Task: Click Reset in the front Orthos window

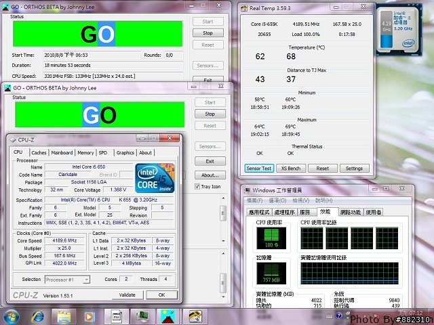Action: pyautogui.click(x=210, y=126)
